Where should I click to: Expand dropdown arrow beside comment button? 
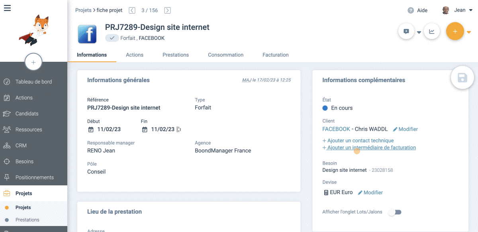pyautogui.click(x=419, y=32)
